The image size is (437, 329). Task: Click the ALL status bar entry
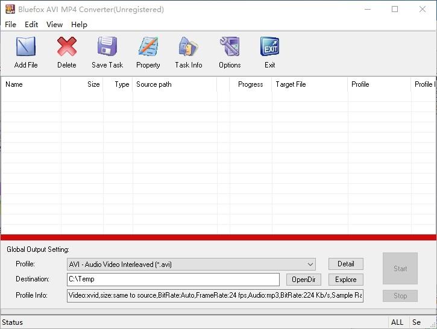(397, 322)
